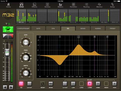The width and height of the screenshot is (121, 91).
Task: Open the Scenes section
Action: tap(47, 5)
